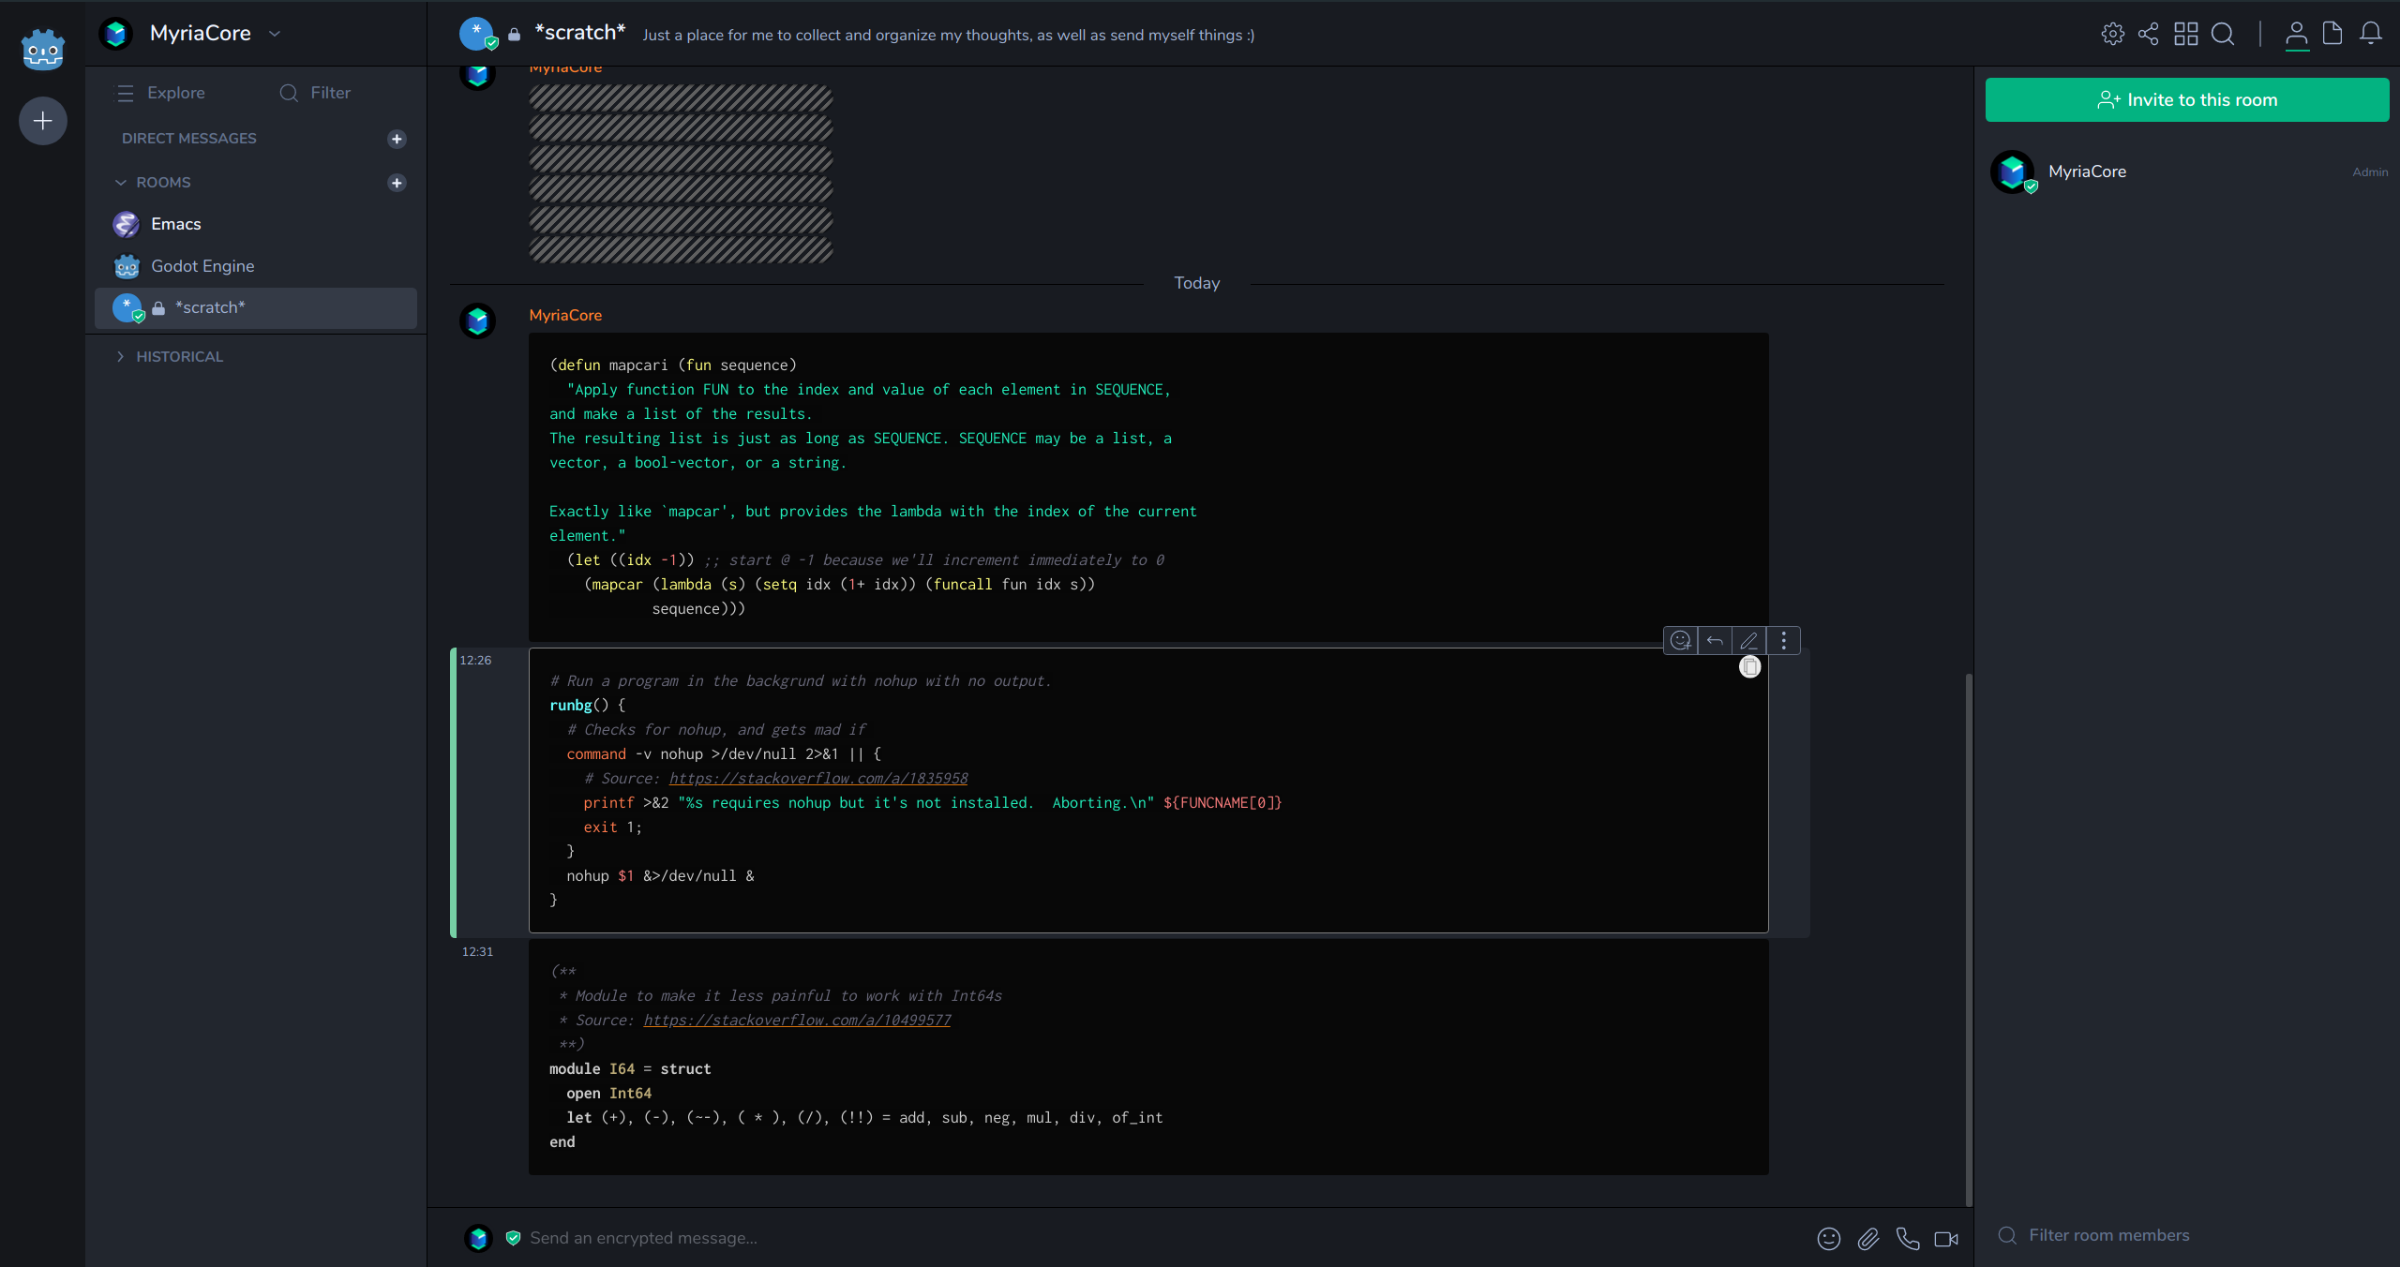This screenshot has height=1267, width=2400.
Task: Open the stackoverflow link in the I64 message
Action: pos(796,1020)
